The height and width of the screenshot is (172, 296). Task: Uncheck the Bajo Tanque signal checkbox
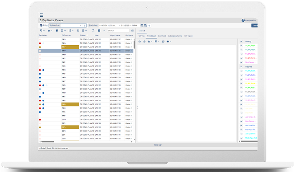click(x=241, y=121)
